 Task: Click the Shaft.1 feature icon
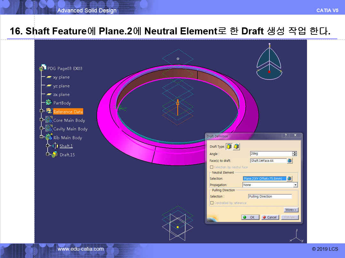55,146
